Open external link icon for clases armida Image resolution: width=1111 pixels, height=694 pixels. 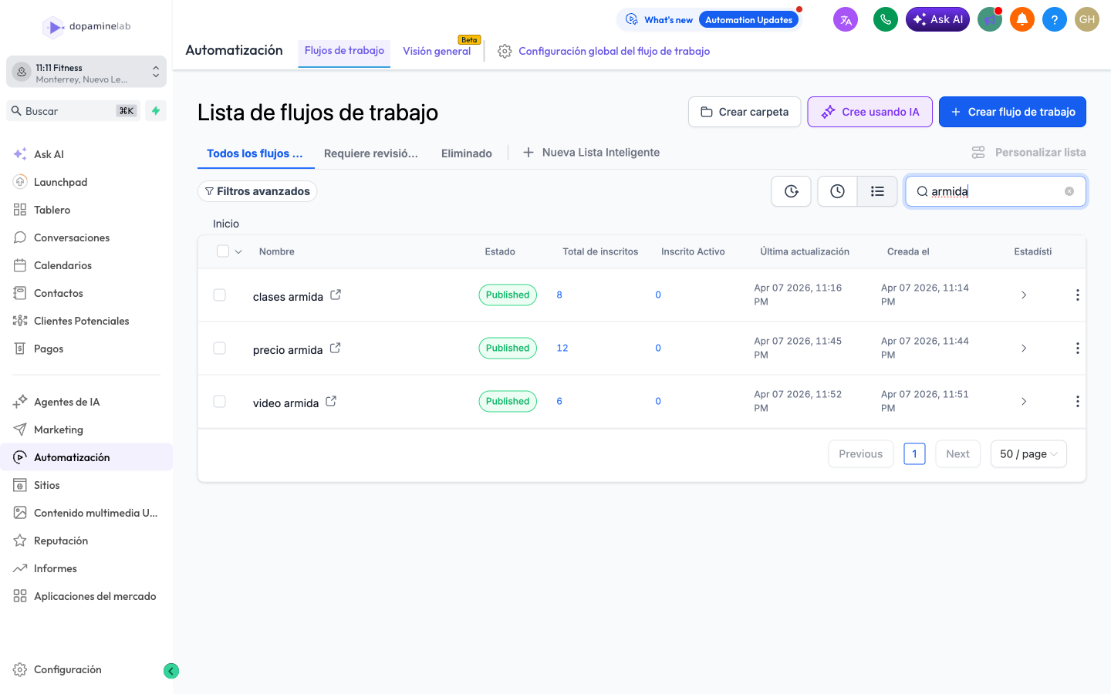[336, 295]
